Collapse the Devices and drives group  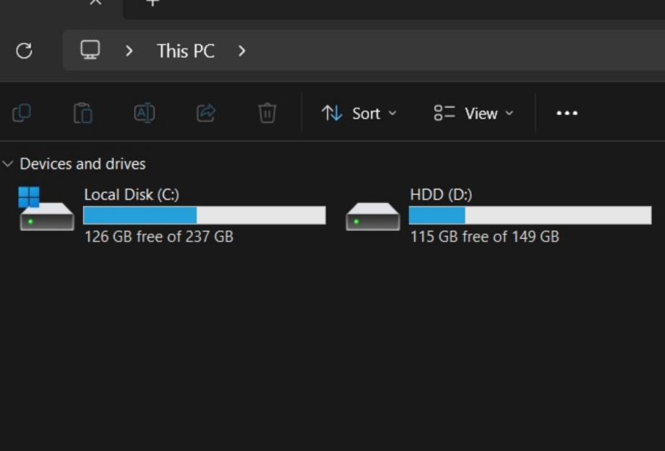pos(8,164)
